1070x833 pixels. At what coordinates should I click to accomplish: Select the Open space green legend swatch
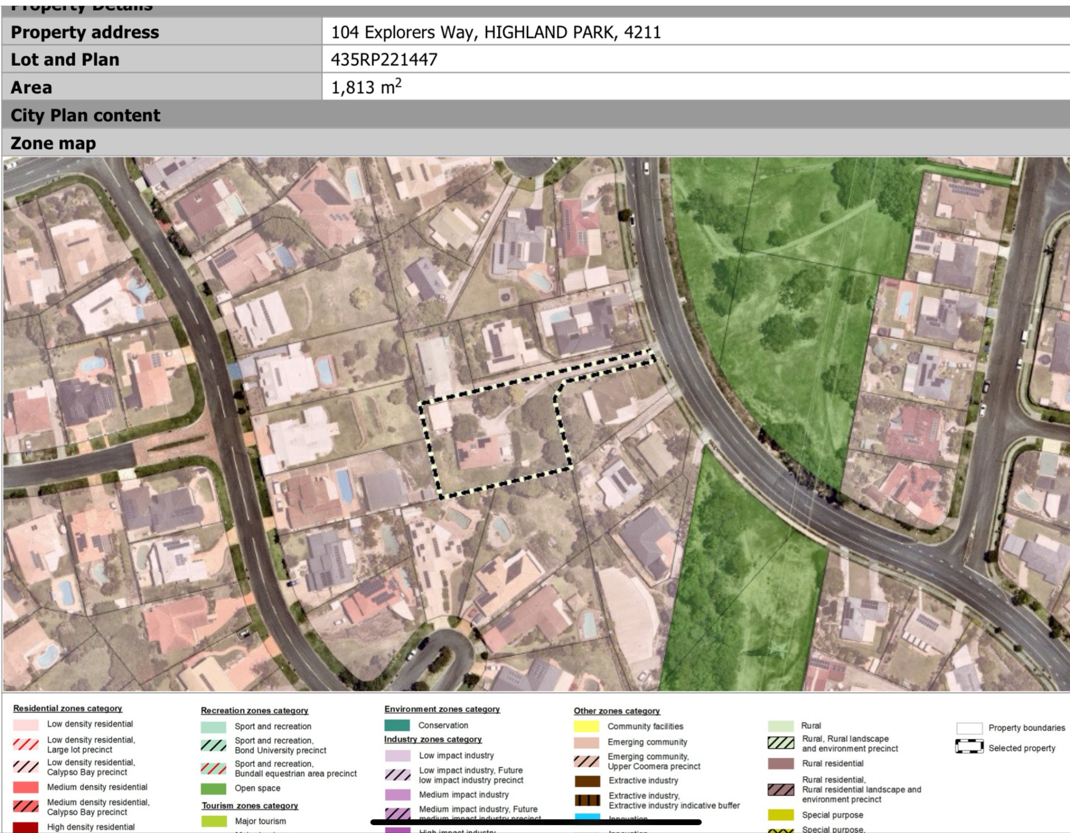[x=213, y=788]
